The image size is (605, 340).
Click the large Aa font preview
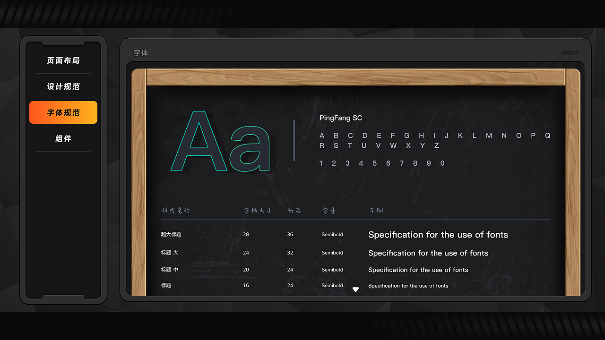(220, 141)
